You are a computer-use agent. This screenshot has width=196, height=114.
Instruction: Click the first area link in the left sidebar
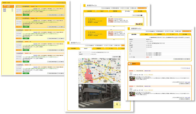pos(5,9)
